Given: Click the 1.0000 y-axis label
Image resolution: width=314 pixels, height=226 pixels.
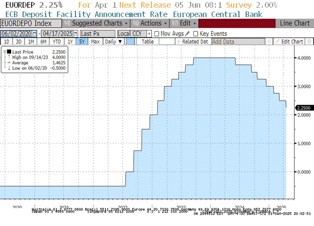Looking at the screenshot, I should point(304,143).
